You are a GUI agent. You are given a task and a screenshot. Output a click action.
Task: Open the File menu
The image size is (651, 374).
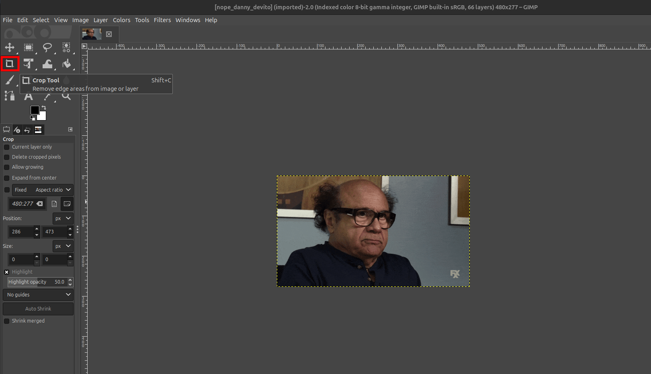(8, 20)
